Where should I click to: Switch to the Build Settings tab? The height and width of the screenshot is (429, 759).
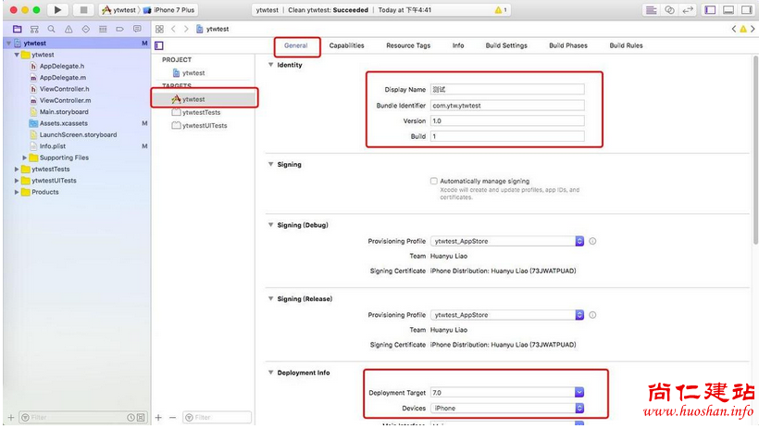pos(506,45)
